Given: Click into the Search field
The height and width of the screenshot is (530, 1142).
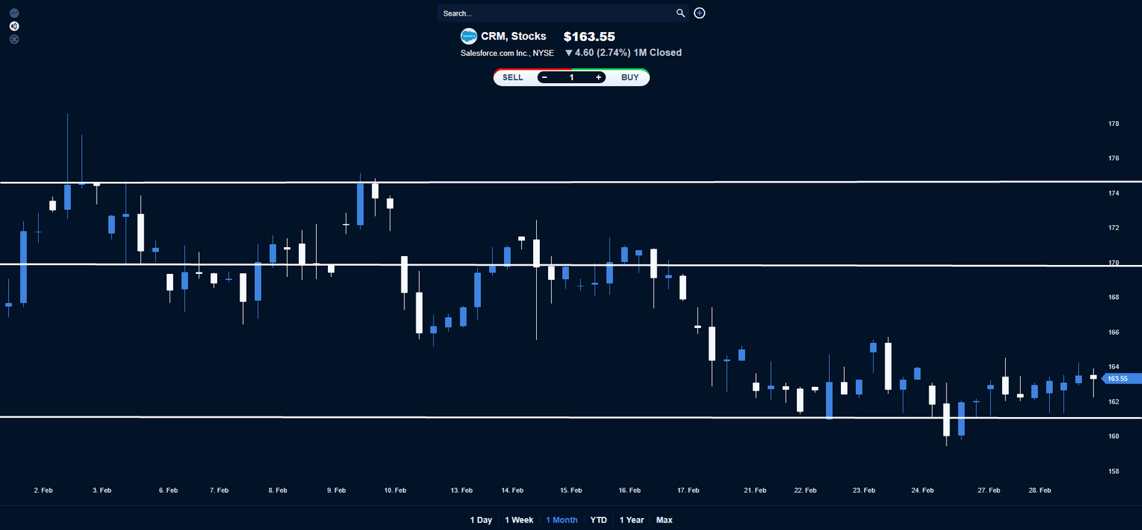Looking at the screenshot, I should (554, 13).
